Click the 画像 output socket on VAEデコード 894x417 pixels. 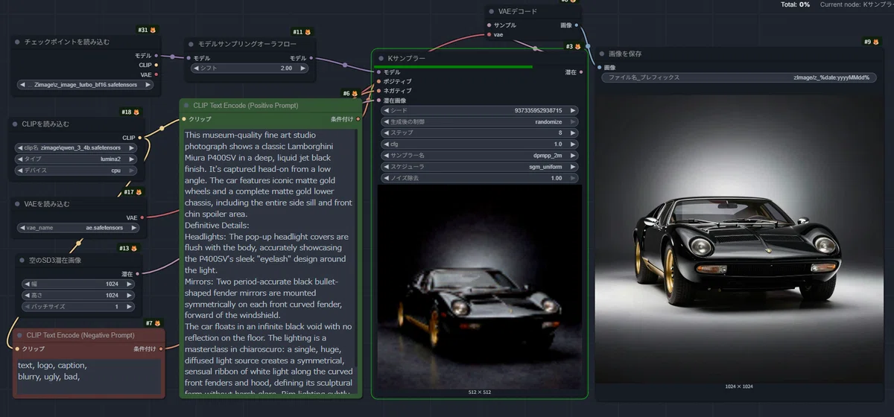tap(578, 25)
